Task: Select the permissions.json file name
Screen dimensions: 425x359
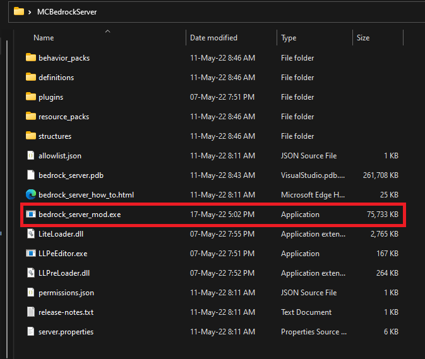Action: click(66, 293)
